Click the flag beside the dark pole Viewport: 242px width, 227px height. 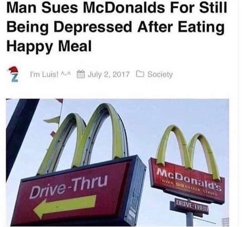pos(52,120)
